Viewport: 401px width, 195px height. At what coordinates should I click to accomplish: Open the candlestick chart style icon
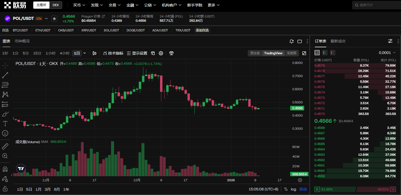click(94, 53)
